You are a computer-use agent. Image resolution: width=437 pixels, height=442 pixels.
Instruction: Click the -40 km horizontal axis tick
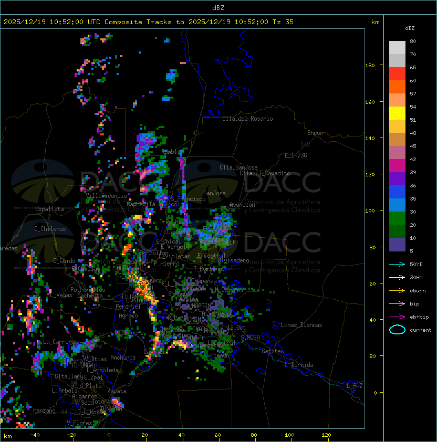[35, 435]
